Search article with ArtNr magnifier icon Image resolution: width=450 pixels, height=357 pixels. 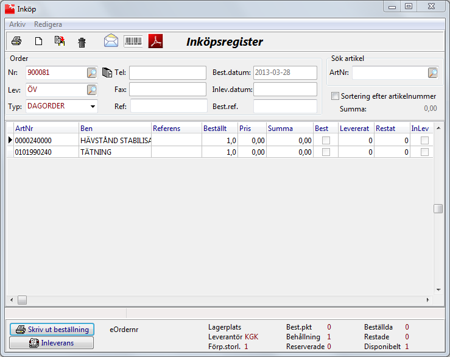click(433, 72)
